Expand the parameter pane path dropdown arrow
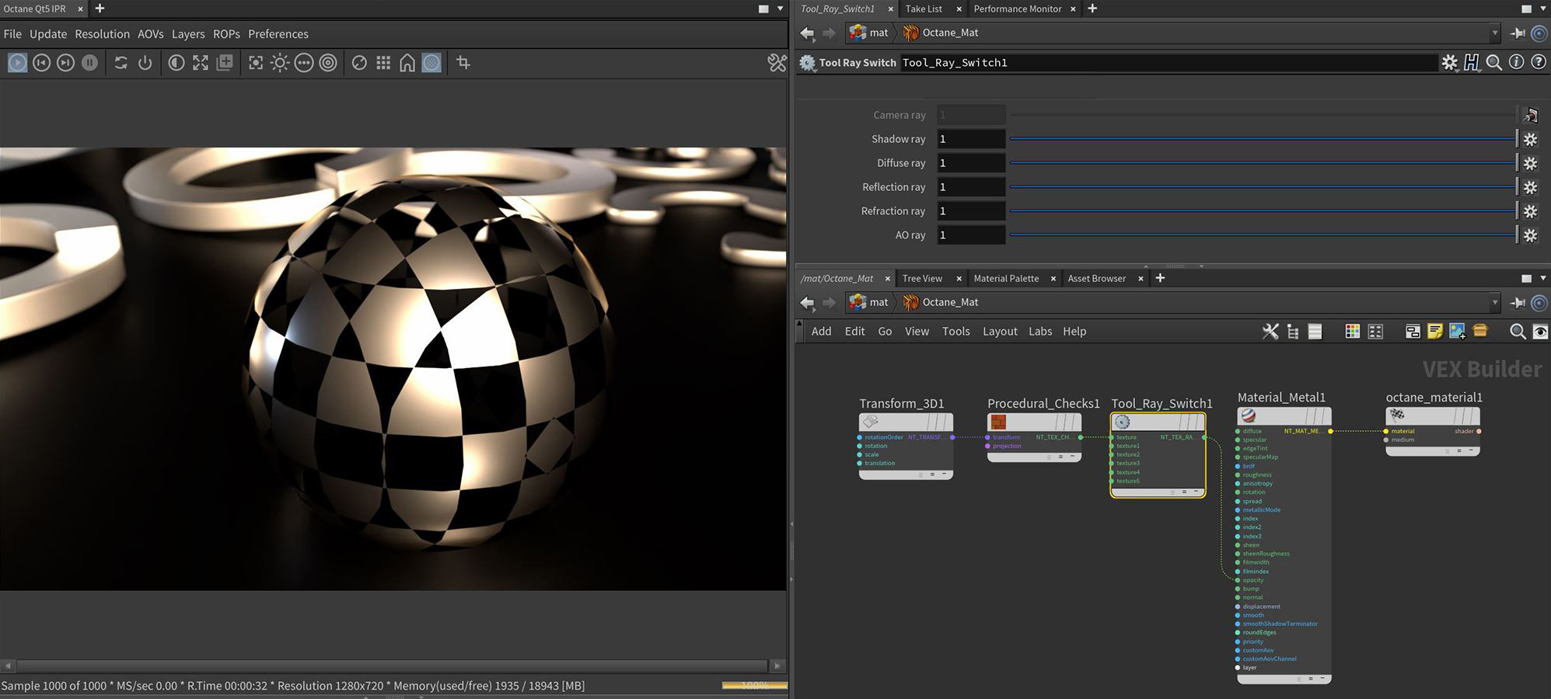Image resolution: width=1551 pixels, height=699 pixels. (1494, 33)
